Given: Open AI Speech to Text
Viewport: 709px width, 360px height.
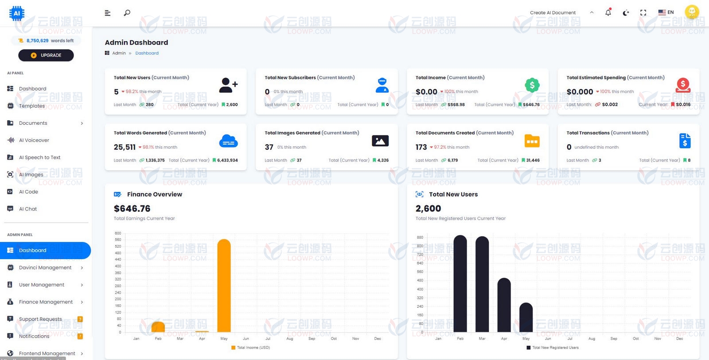Looking at the screenshot, I should (39, 157).
